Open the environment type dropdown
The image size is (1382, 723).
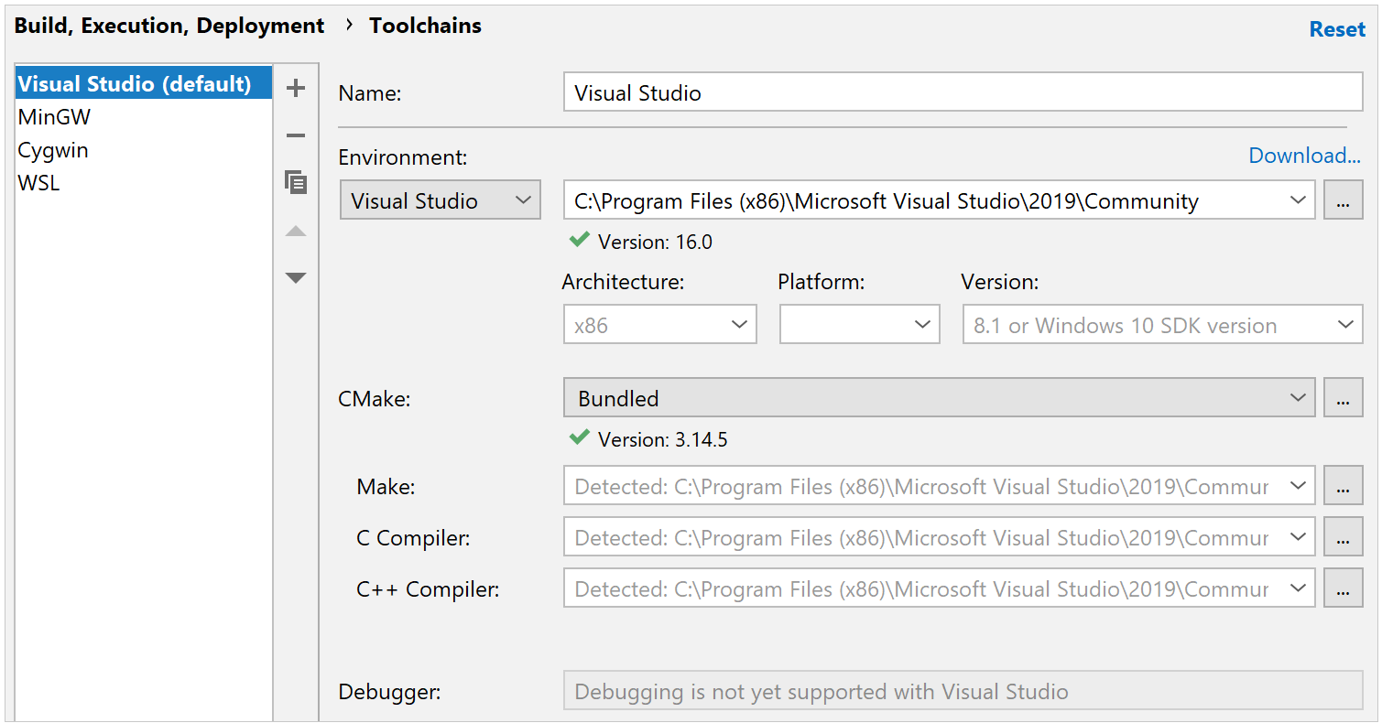[x=441, y=200]
